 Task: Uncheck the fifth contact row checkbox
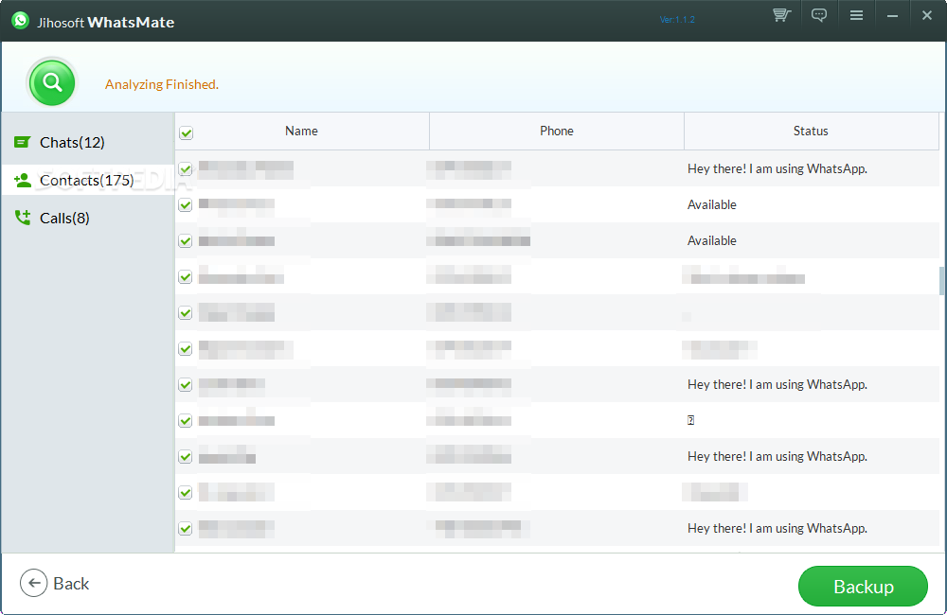(186, 312)
